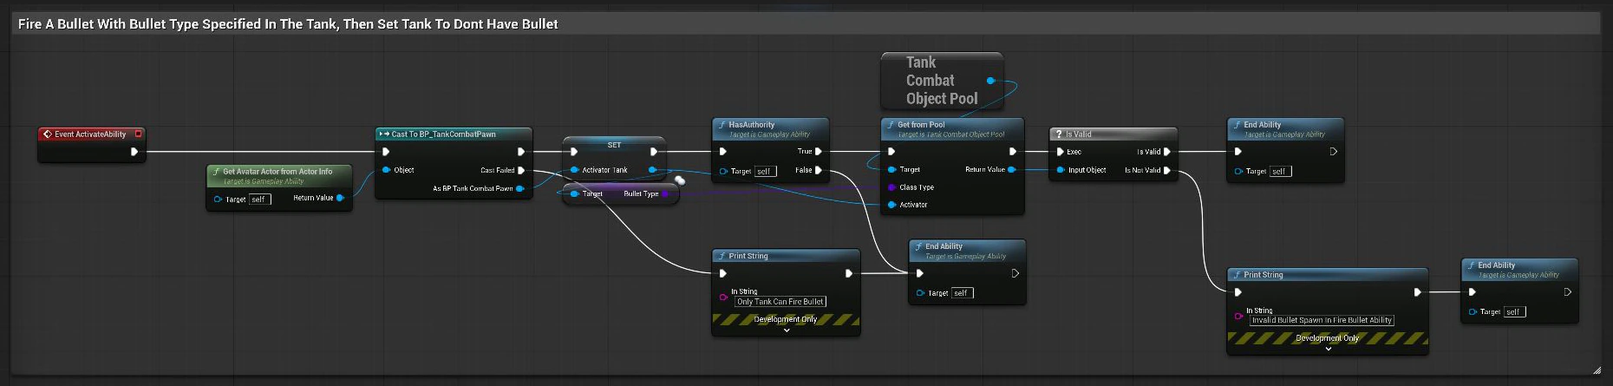Click the True exec pin on HasAuthority

pyautogui.click(x=819, y=151)
